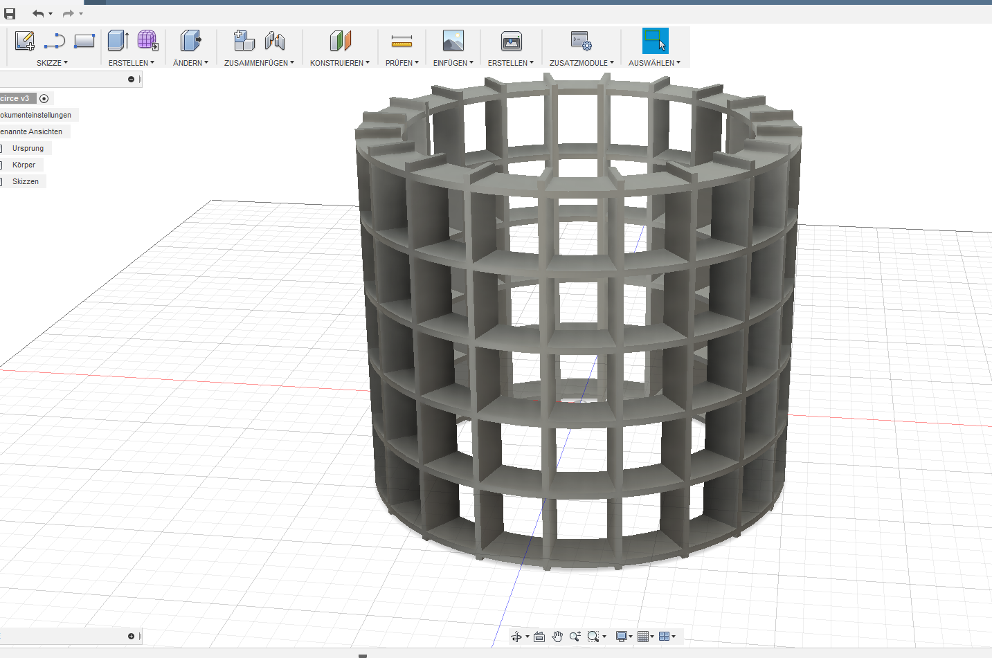Toggle visibility of the Körper folder
The width and height of the screenshot is (992, 658).
coord(1,165)
